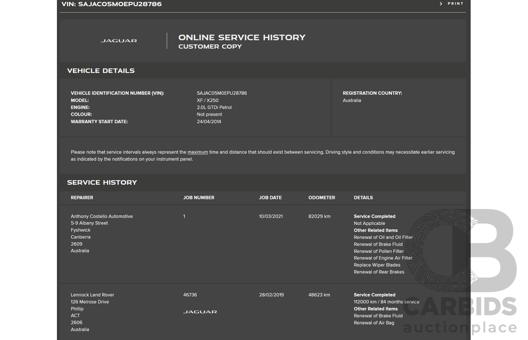
Task: Click the chevron arrow beside Print
Action: point(441,4)
